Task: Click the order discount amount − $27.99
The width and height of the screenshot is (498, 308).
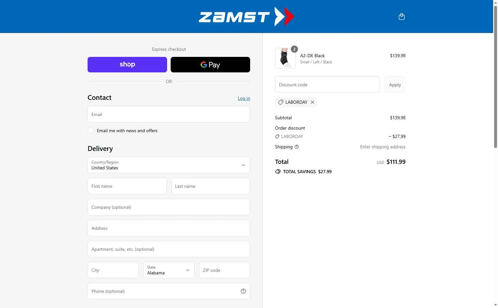Action: [x=397, y=136]
